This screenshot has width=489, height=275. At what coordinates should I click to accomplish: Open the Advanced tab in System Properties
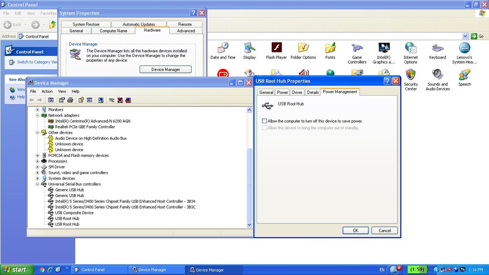[x=186, y=31]
